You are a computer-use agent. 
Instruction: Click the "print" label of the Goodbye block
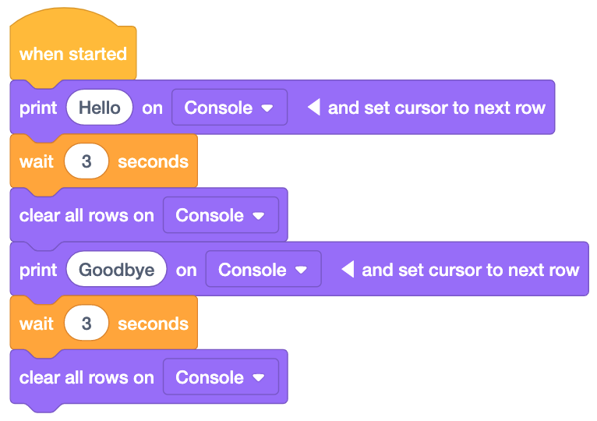point(38,270)
